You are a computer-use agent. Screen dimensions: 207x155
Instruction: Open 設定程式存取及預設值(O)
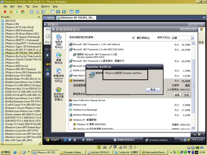pyautogui.click(x=59, y=94)
